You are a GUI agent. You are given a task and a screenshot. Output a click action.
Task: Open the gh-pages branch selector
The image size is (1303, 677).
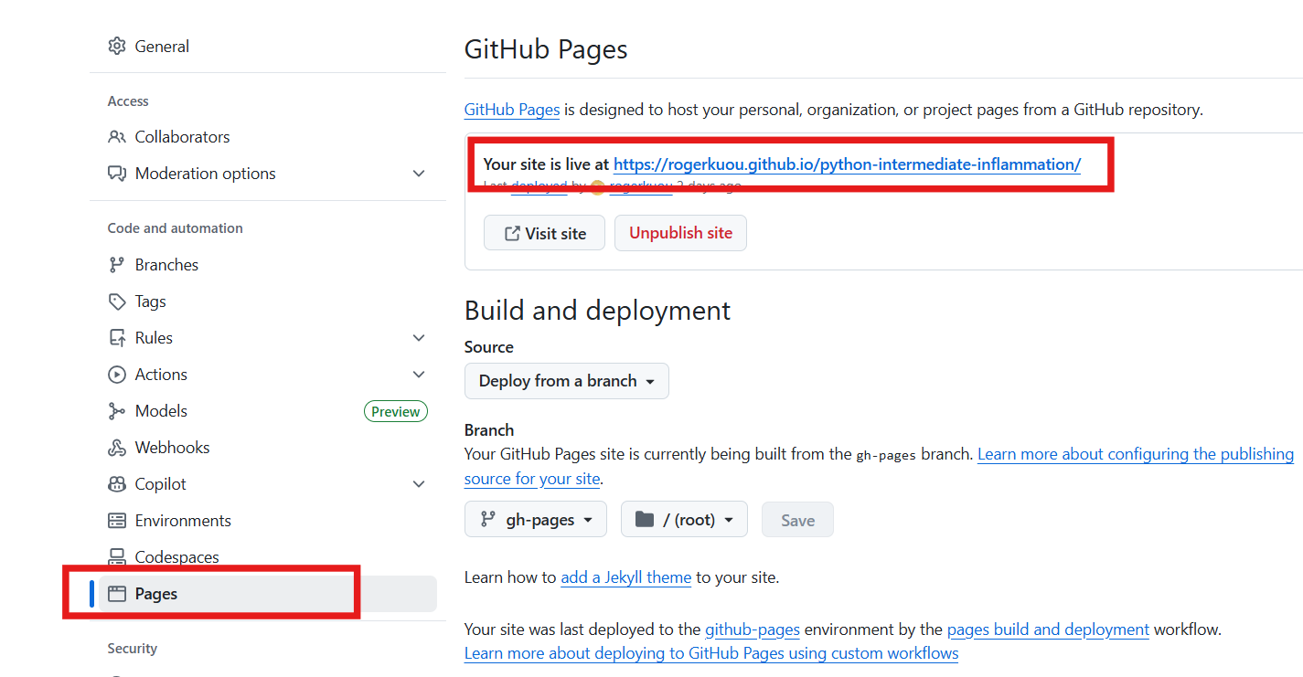tap(535, 519)
